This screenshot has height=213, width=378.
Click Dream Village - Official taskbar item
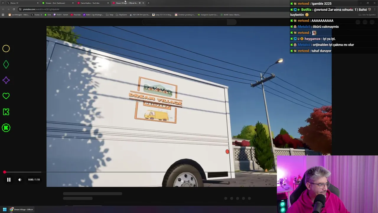21,209
